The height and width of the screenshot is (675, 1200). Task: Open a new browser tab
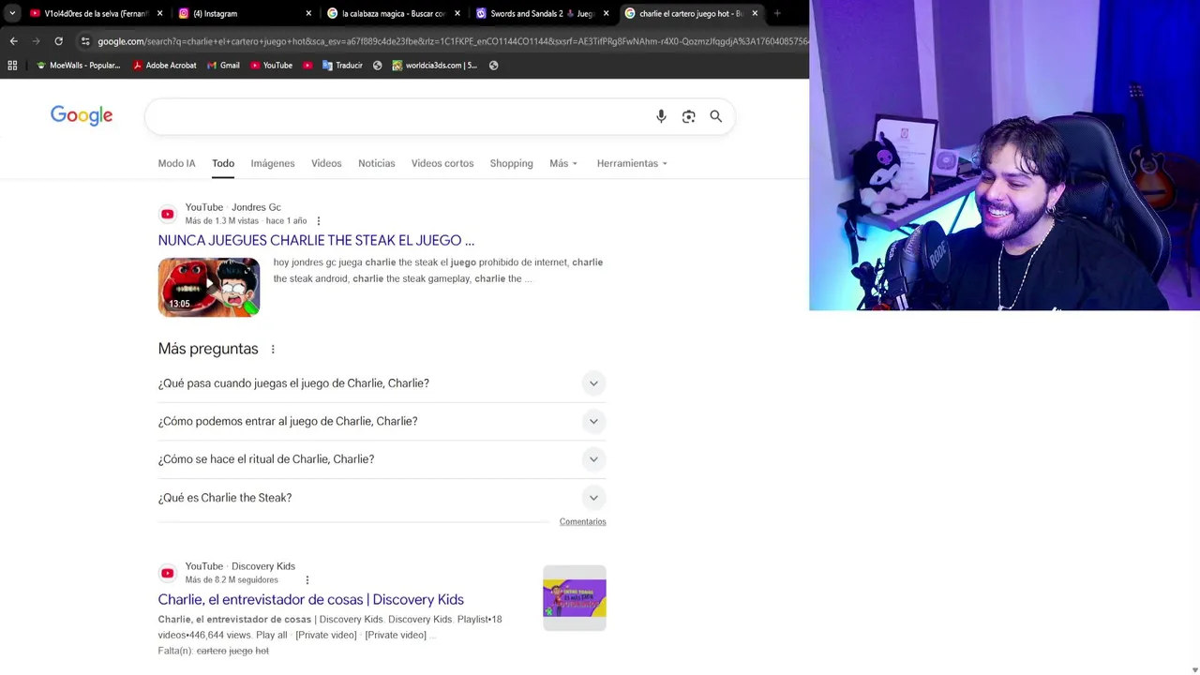777,13
